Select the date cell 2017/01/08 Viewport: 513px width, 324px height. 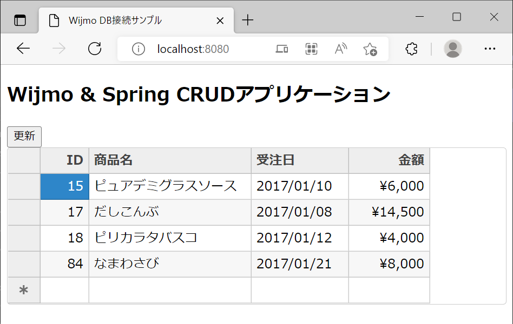tap(300, 212)
